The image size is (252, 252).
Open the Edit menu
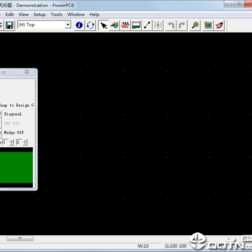pyautogui.click(x=10, y=15)
